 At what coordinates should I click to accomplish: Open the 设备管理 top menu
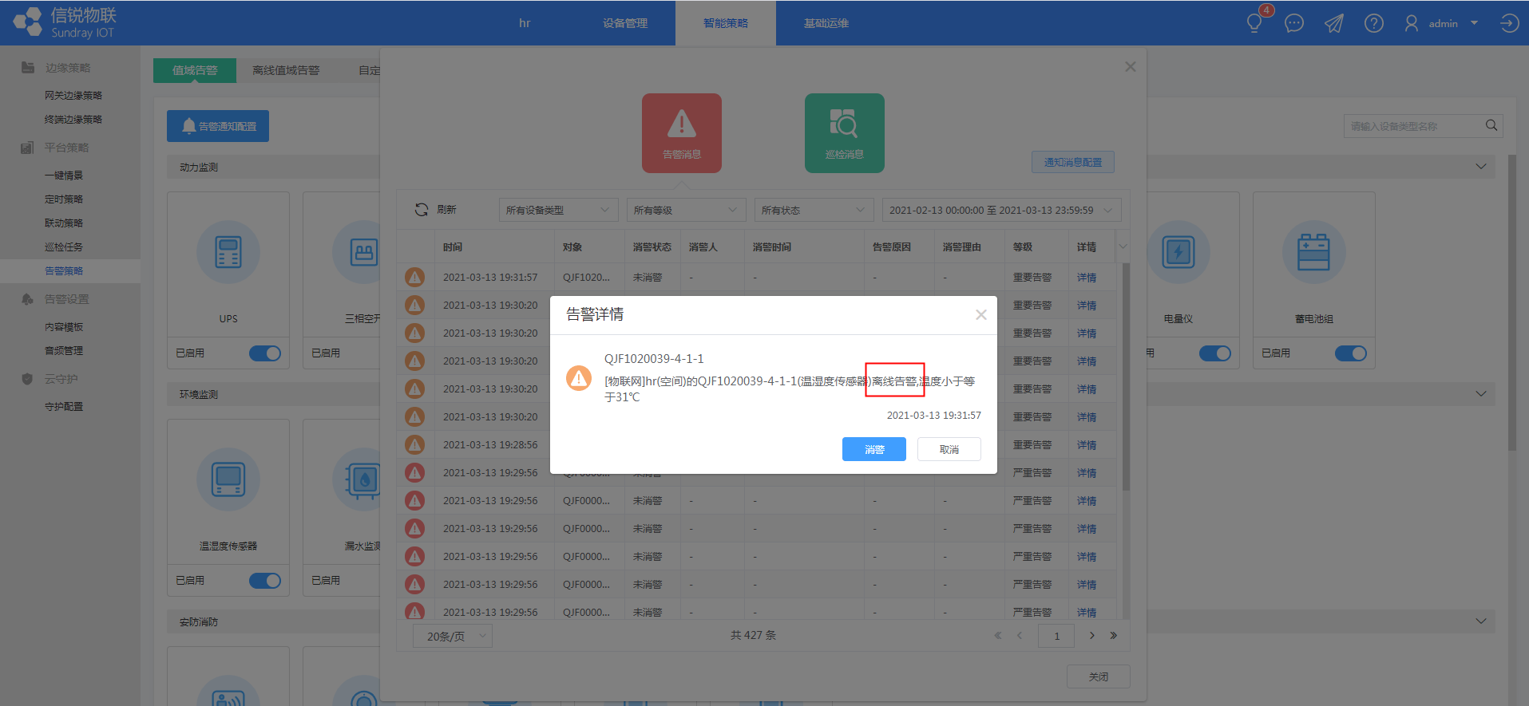(625, 23)
